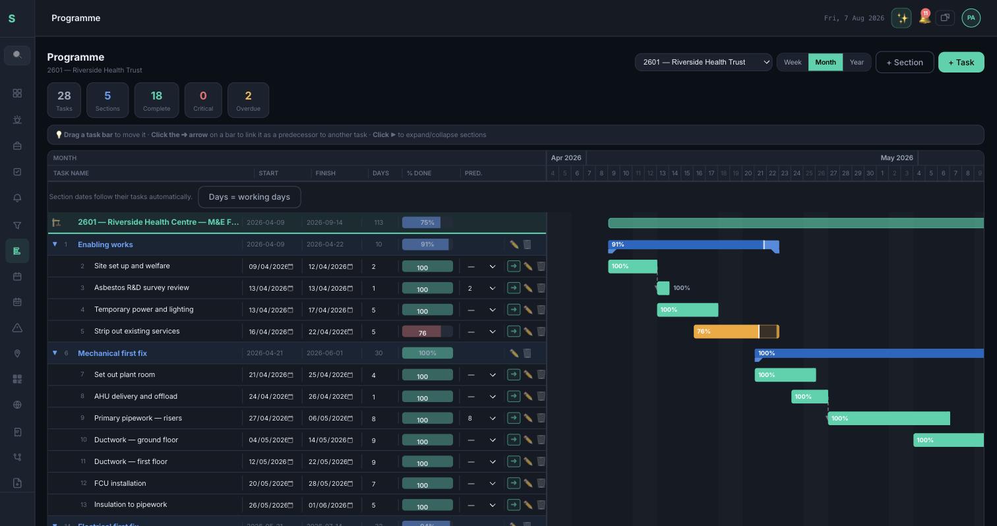Viewport: 997px width, 526px height.
Task: Delete the AHU delivery and offload task
Action: point(541,397)
